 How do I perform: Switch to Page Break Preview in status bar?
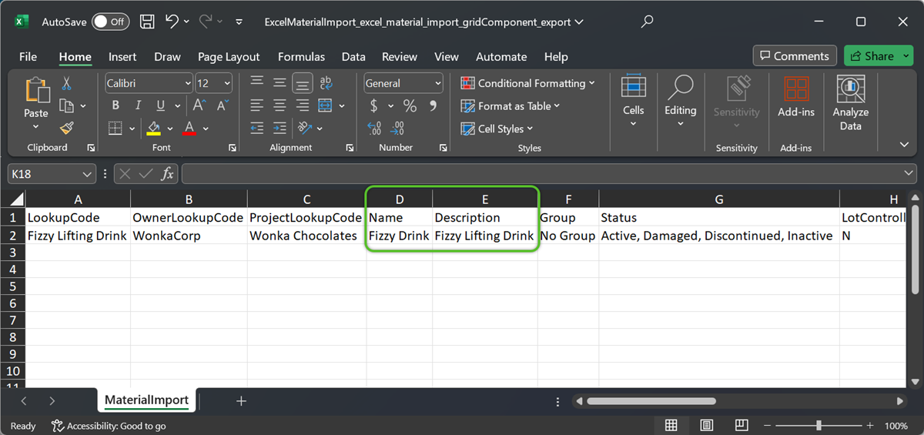(x=741, y=426)
